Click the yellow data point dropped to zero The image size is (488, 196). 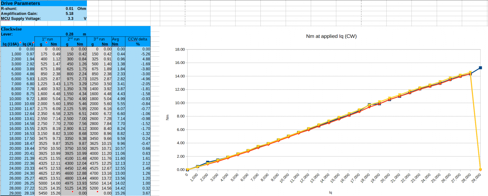click(480, 170)
